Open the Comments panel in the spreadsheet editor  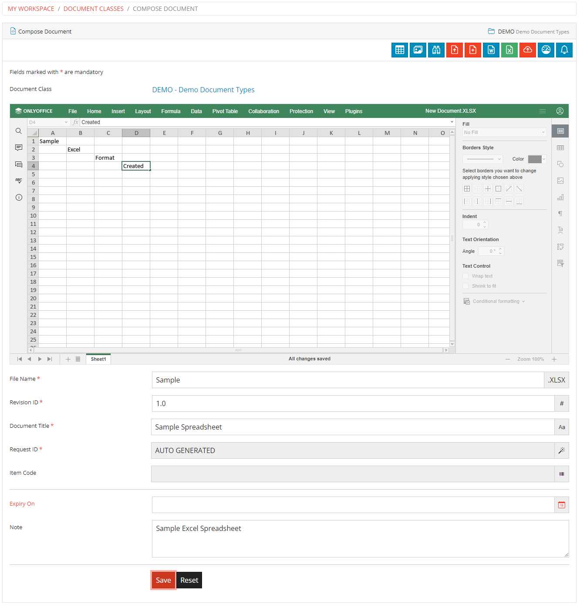pos(18,148)
